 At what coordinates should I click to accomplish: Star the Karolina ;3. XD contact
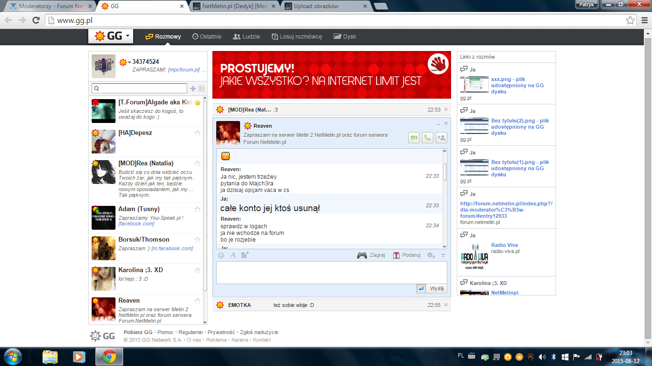point(198,270)
